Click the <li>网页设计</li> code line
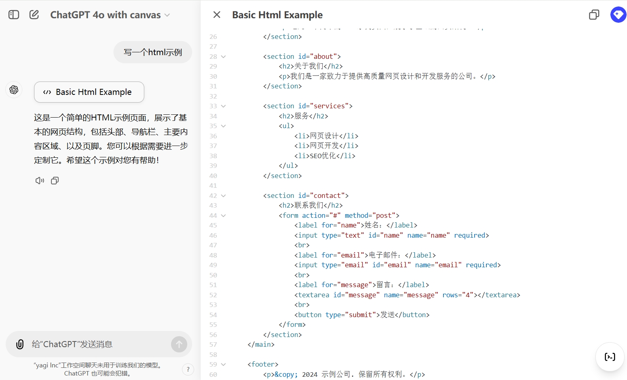Screen dimensions: 627x380 pos(326,136)
